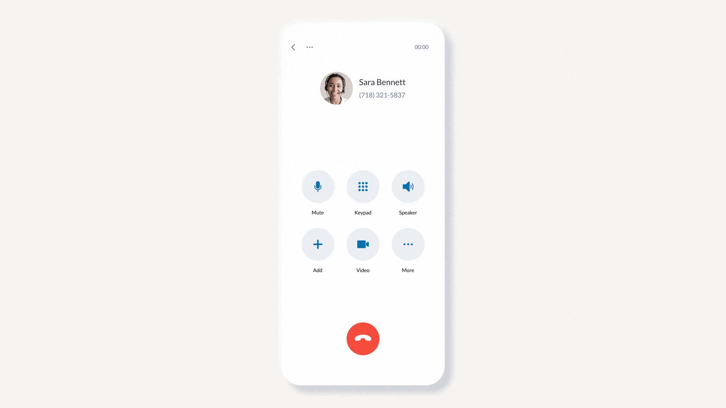
Task: Tap Sara Bennett contact thumbnail
Action: pyautogui.click(x=336, y=88)
